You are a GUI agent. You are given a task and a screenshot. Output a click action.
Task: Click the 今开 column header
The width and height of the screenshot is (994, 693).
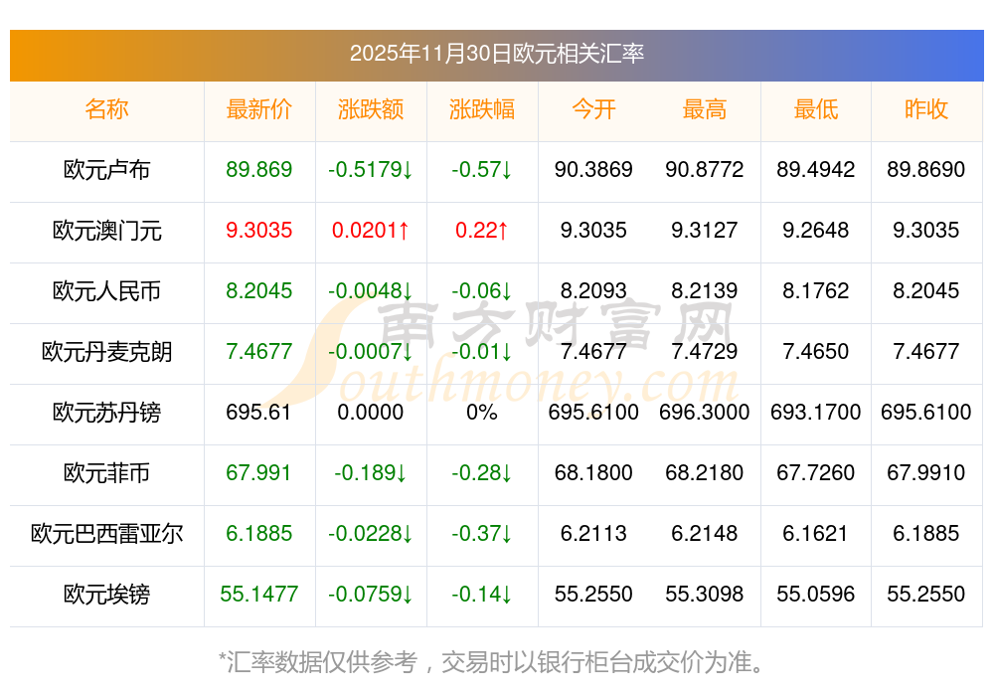point(593,109)
